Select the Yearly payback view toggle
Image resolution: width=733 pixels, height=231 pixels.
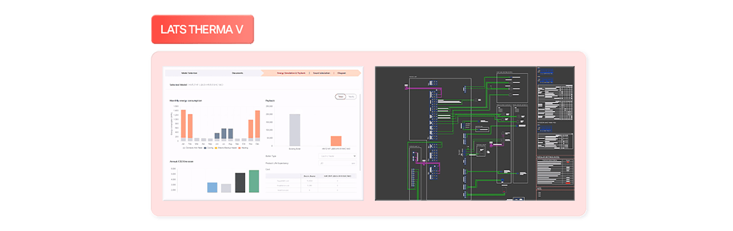pyautogui.click(x=351, y=97)
